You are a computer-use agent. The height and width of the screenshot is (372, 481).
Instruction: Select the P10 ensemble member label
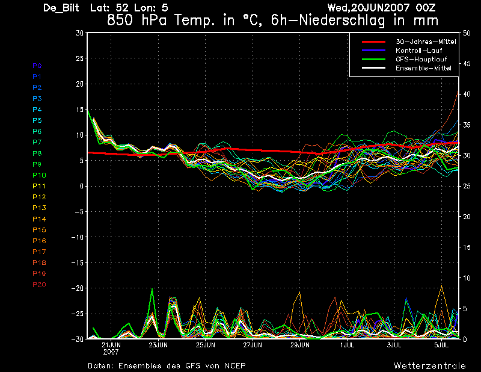click(39, 175)
